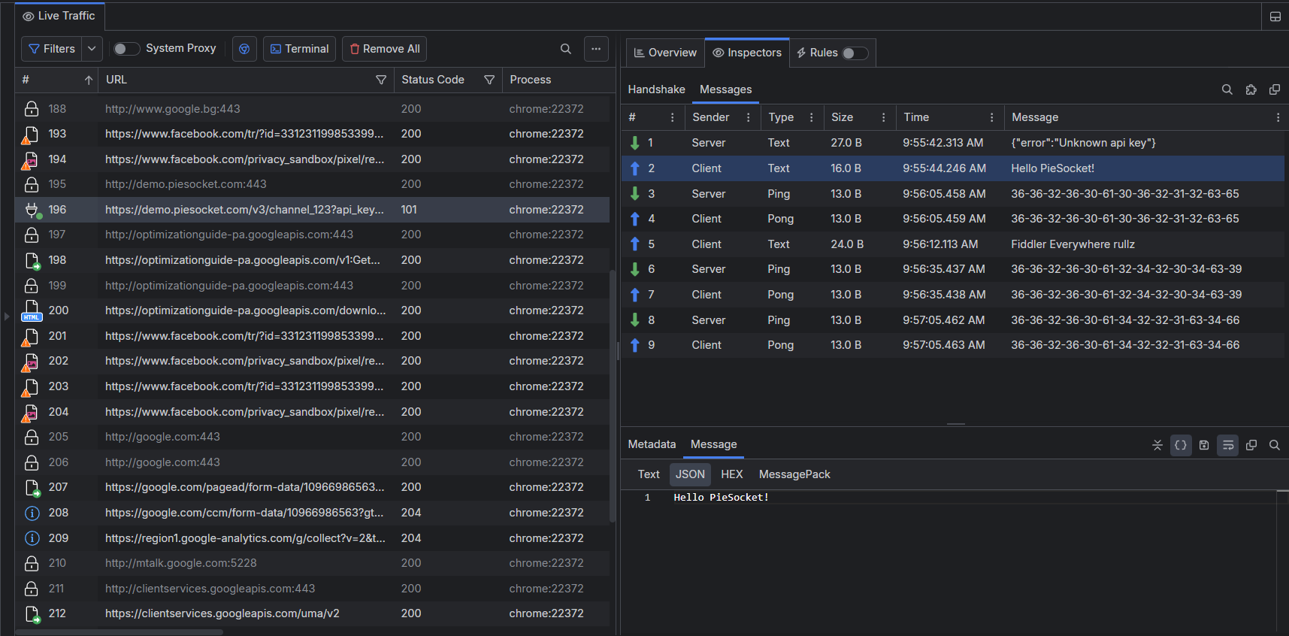
Task: Open the Overview tab
Action: 665,53
